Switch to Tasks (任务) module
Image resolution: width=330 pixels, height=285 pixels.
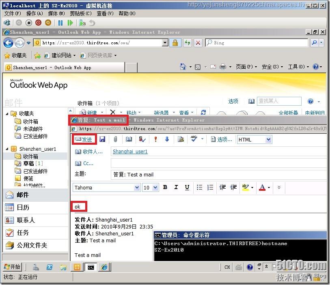(36, 233)
